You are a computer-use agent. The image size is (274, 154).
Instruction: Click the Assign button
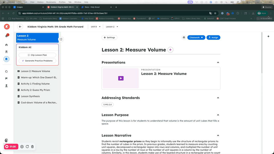pos(213,37)
